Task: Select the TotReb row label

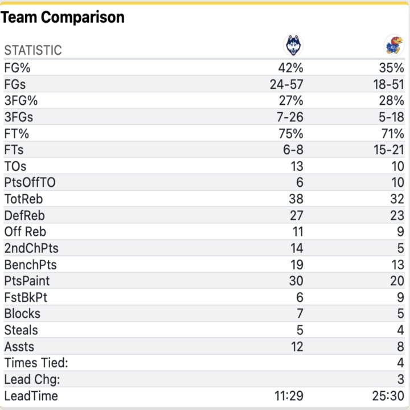Action: (23, 199)
